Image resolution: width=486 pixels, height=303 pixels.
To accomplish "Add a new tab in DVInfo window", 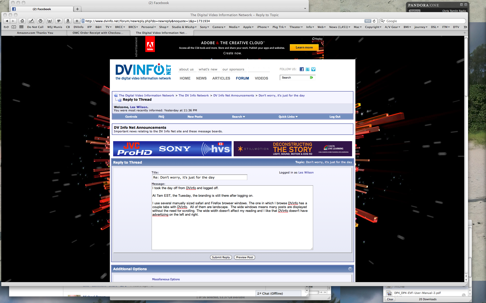I will tap(464, 33).
